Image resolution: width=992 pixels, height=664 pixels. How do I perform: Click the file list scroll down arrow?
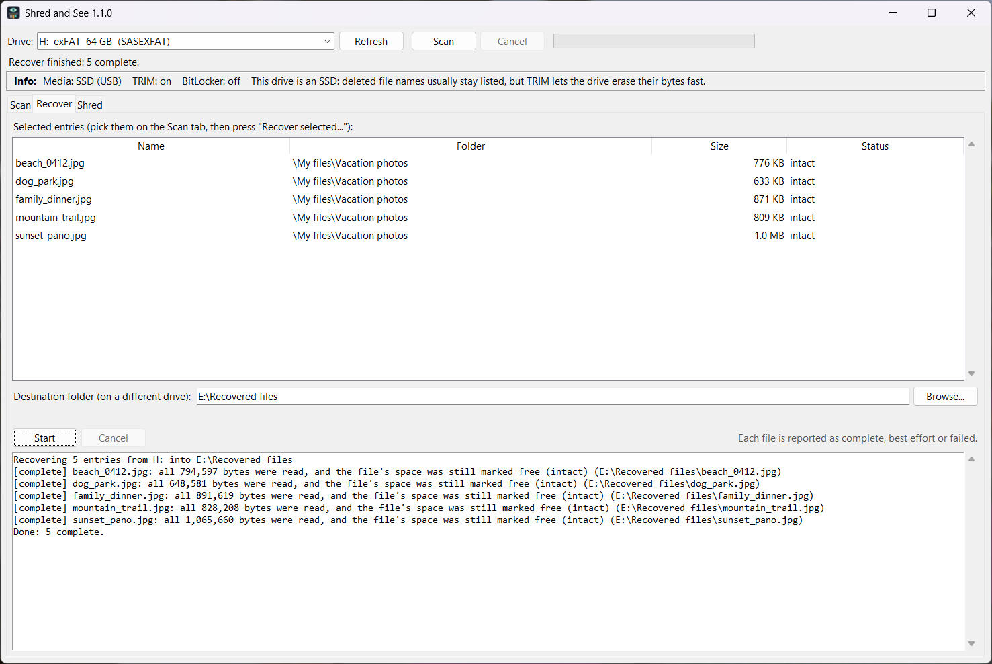[x=971, y=374]
